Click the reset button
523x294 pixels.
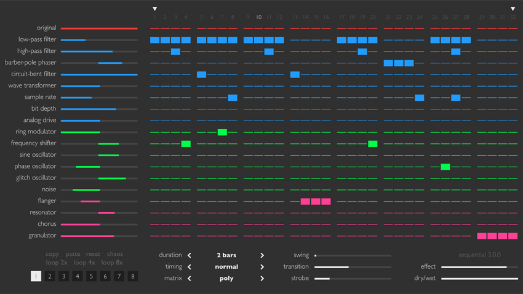[93, 254]
